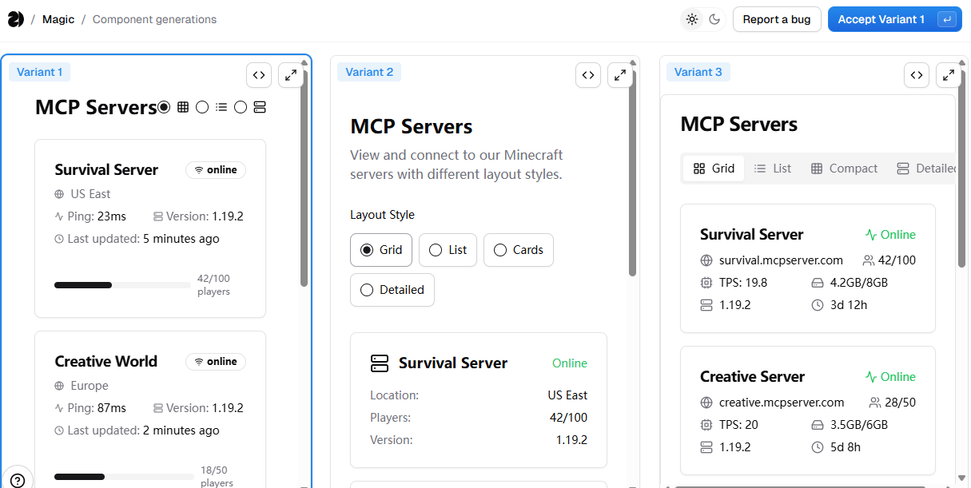Click the activity icon beside Survival Server's Online in Variant 3

point(871,235)
